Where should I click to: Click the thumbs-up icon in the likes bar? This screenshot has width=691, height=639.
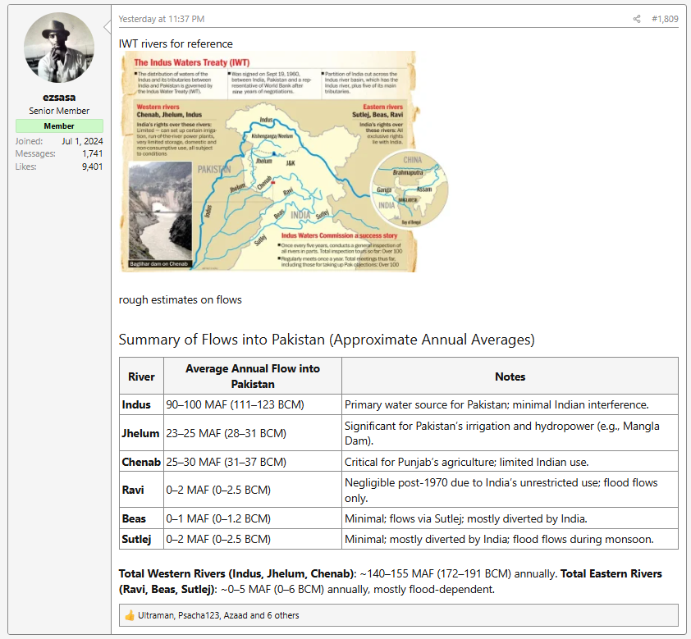[x=129, y=615]
